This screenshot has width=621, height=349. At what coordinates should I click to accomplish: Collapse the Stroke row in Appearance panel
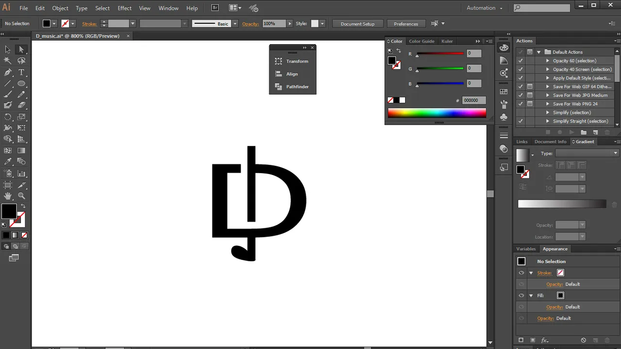[x=531, y=273]
